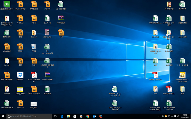Viewport: 191px width, 119px height.
Task: Select the TECH DECK archive icon
Action: (x=61, y=18)
